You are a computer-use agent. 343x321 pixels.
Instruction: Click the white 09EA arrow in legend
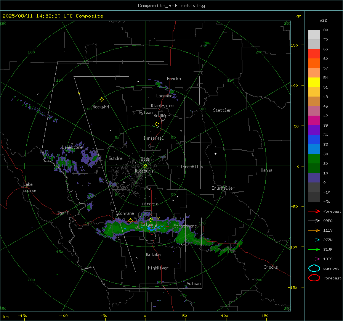[x=314, y=221]
